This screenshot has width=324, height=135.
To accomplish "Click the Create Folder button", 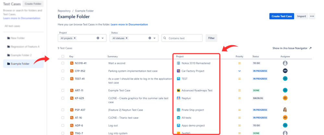I will coord(33,4).
